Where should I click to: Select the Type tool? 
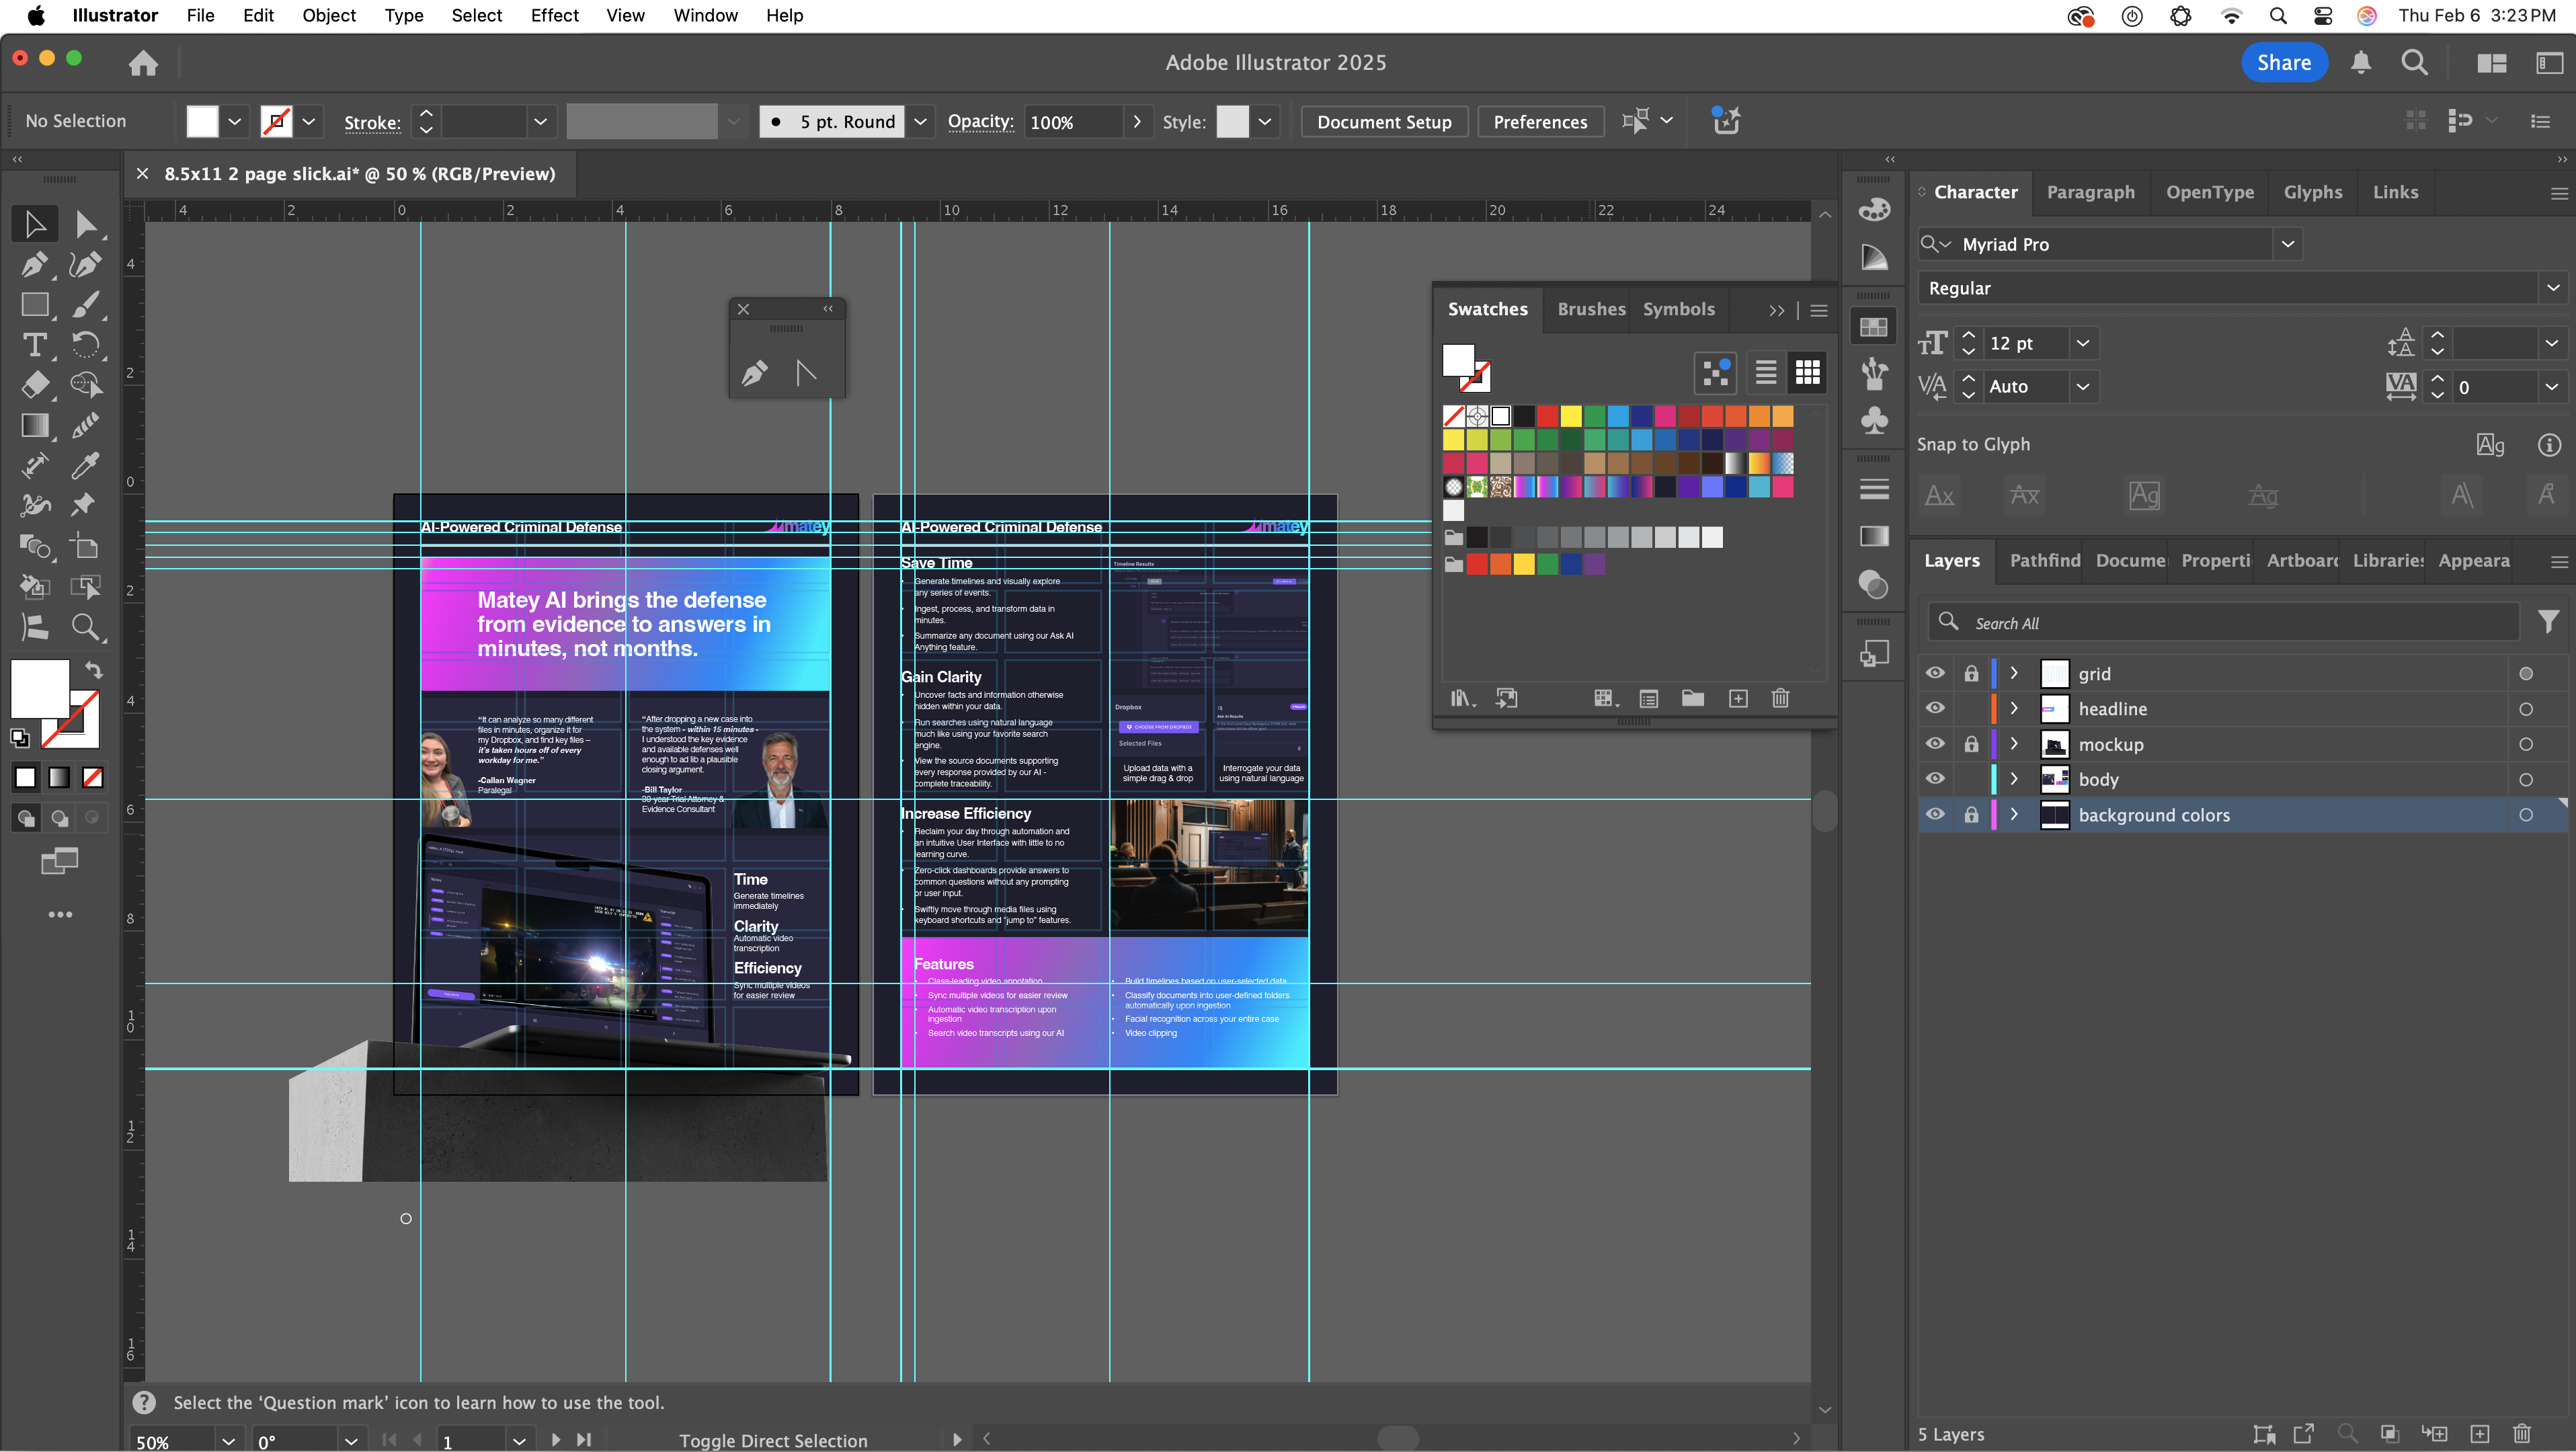pyautogui.click(x=35, y=345)
